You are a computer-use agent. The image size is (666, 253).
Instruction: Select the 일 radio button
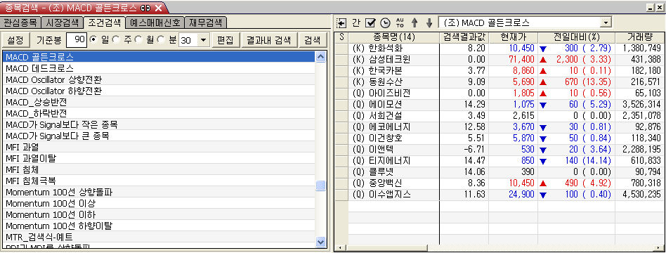tap(93, 40)
